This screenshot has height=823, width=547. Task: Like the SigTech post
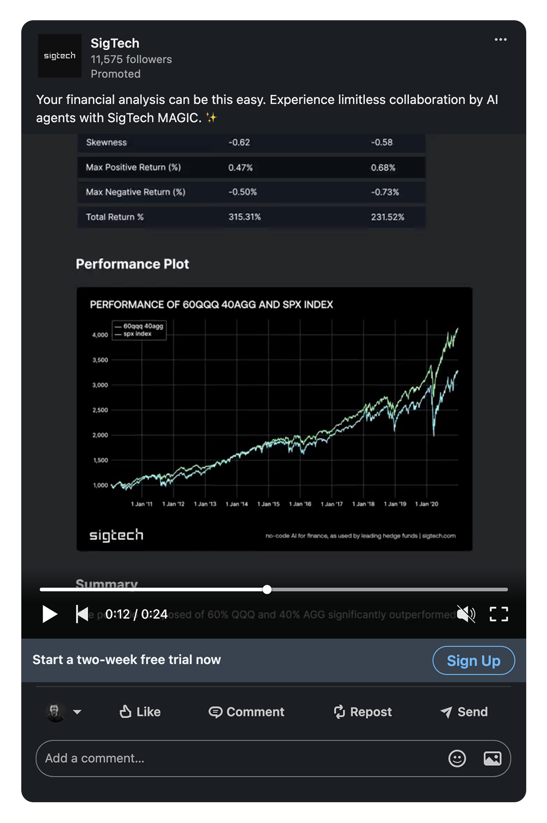coord(140,712)
